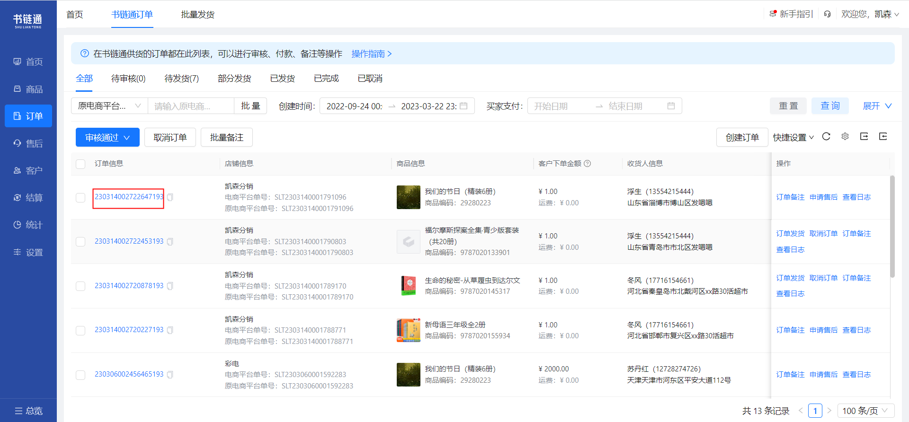Click the 总览 menu toggle at the sidebar bottom
This screenshot has width=909, height=422.
(28, 411)
